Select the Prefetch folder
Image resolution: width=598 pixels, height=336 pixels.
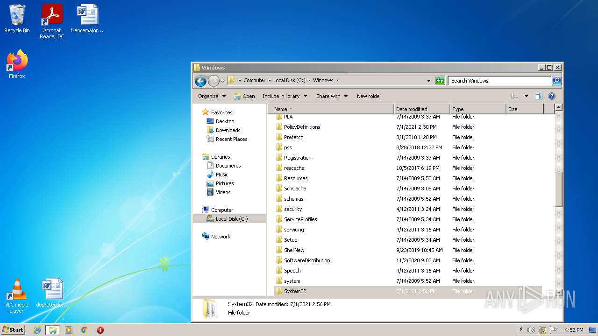pos(293,137)
